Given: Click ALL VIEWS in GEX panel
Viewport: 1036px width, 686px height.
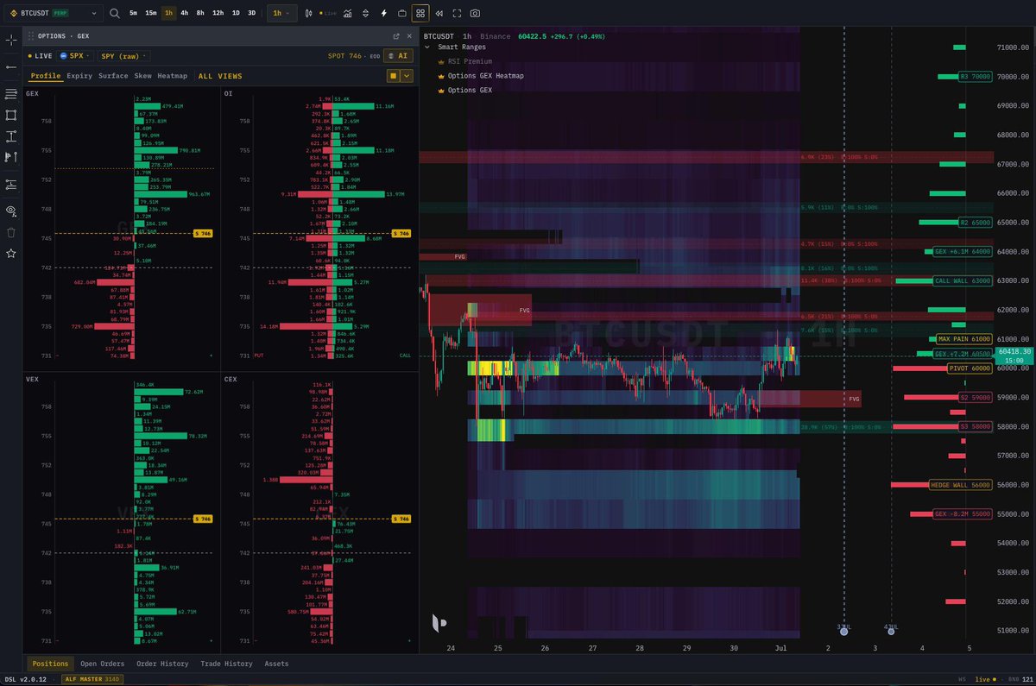Looking at the screenshot, I should [220, 76].
